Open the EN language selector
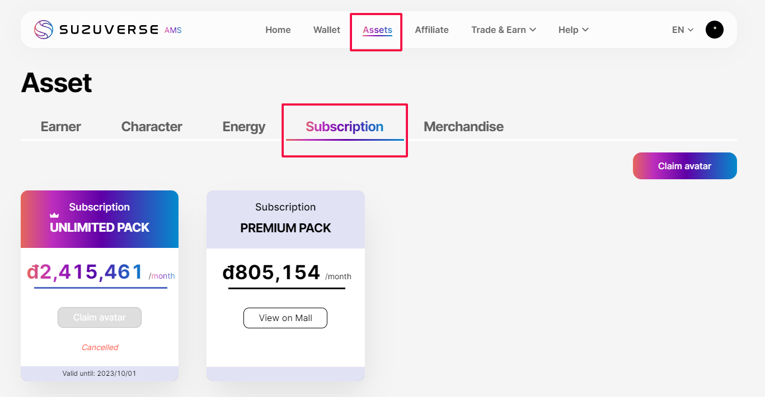 tap(683, 30)
